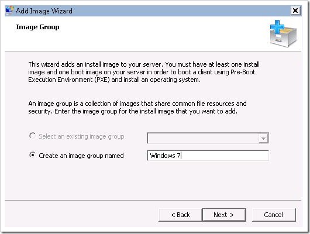Close the Add Image Wizard dialog
This screenshot has height=234, width=310.
(x=295, y=11)
